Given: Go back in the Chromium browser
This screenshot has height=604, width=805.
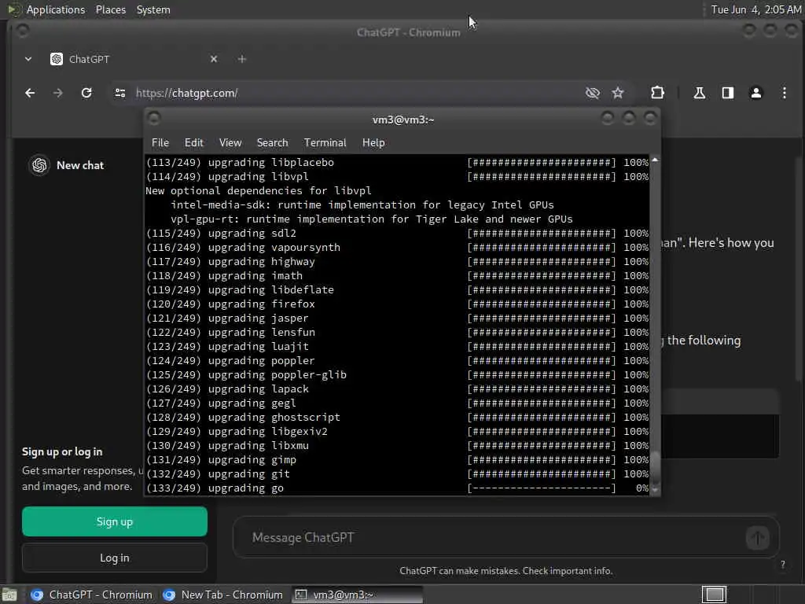Looking at the screenshot, I should point(30,93).
